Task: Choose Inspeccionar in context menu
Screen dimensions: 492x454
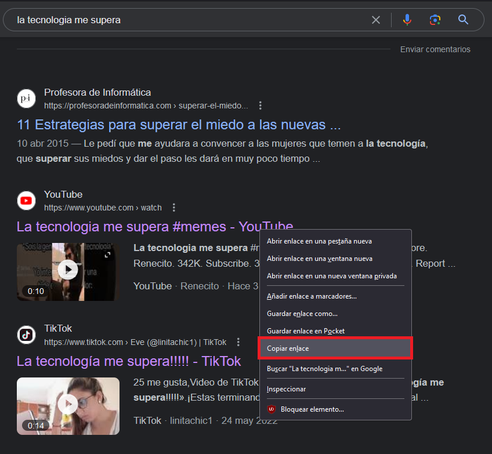Action: pos(335,389)
